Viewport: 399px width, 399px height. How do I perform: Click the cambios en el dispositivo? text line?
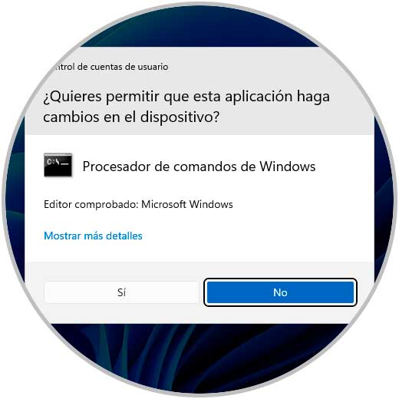(131, 117)
